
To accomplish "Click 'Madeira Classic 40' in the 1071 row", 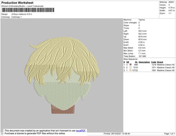I will 166,67.
